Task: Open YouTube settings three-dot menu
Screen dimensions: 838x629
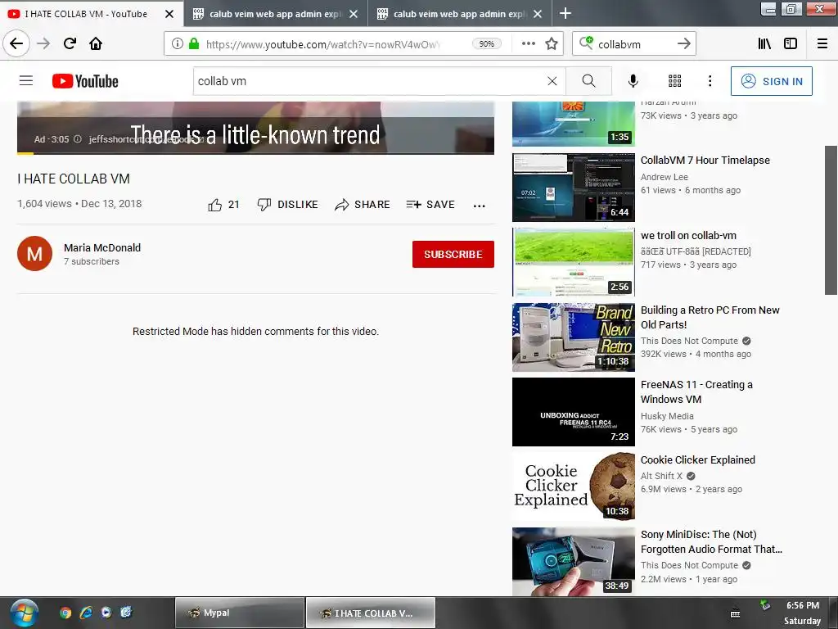Action: 710,81
